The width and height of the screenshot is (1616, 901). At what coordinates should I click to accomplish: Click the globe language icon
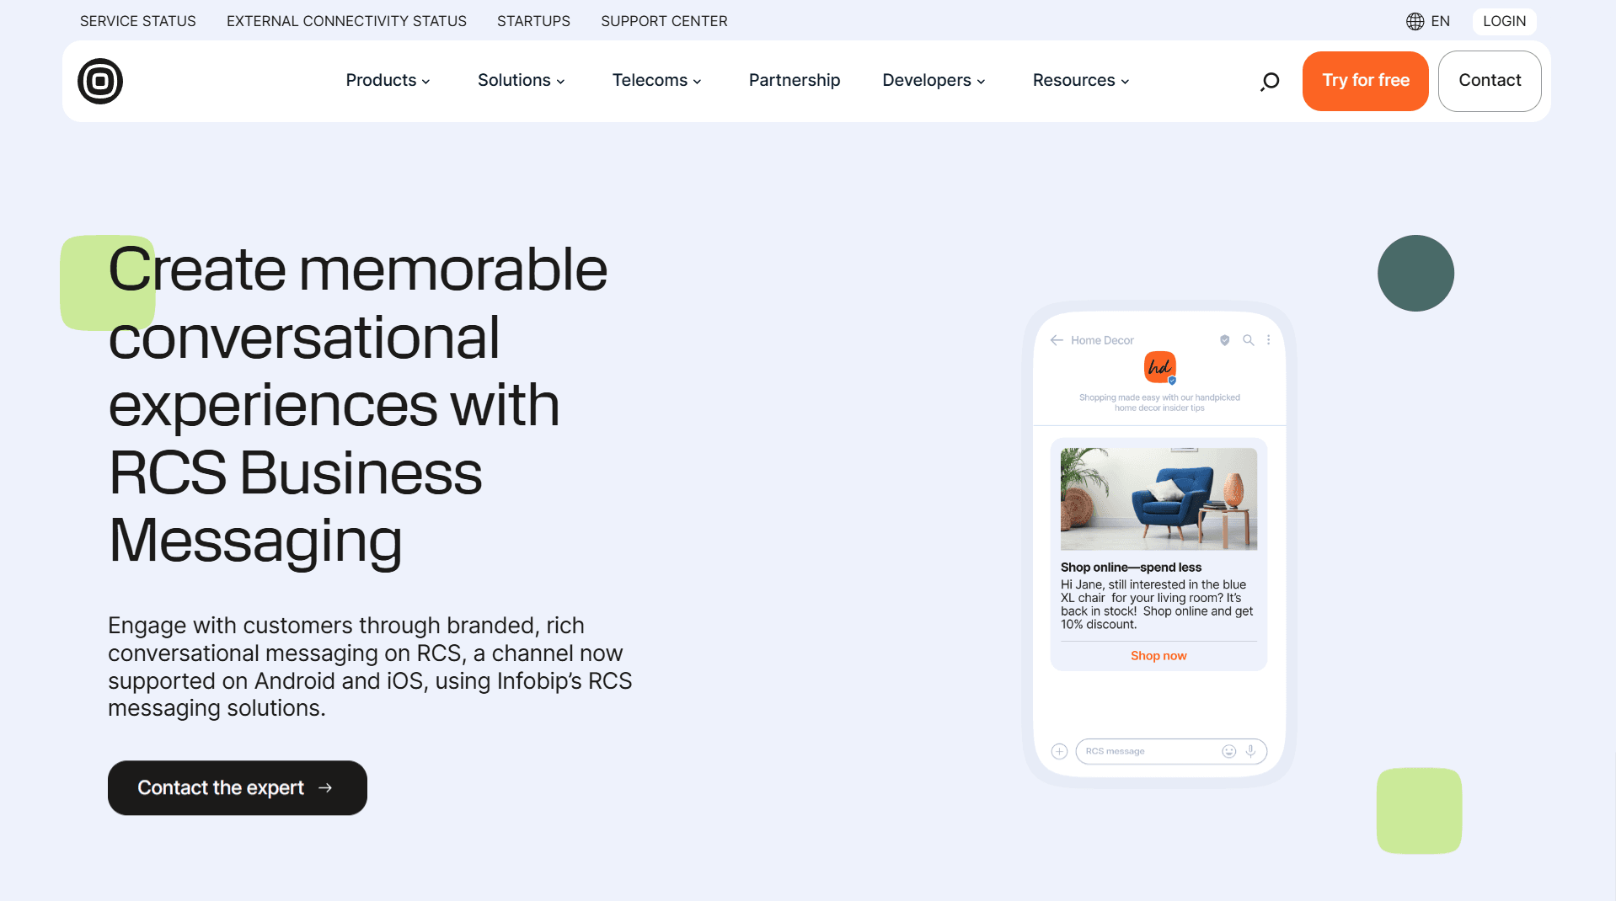pos(1415,21)
